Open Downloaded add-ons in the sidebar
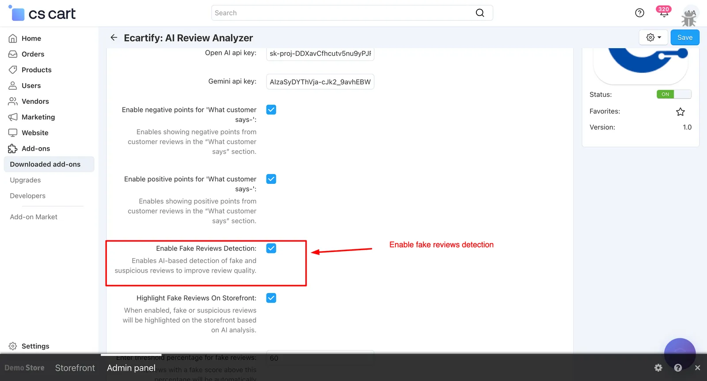The height and width of the screenshot is (381, 707). coord(49,164)
